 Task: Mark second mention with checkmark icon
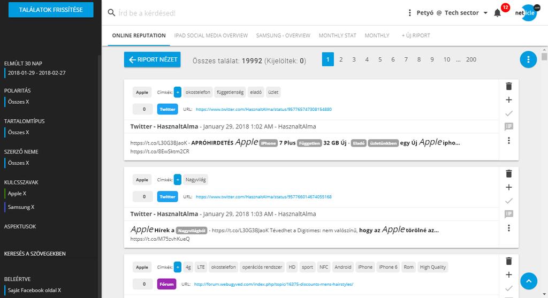pos(509,201)
